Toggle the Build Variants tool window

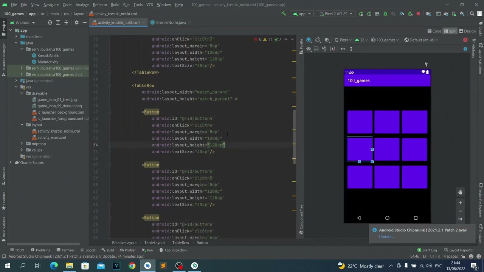(x=4, y=229)
